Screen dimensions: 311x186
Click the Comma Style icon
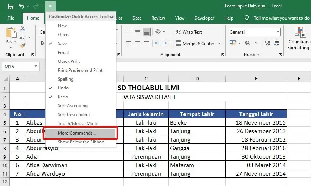point(257,44)
